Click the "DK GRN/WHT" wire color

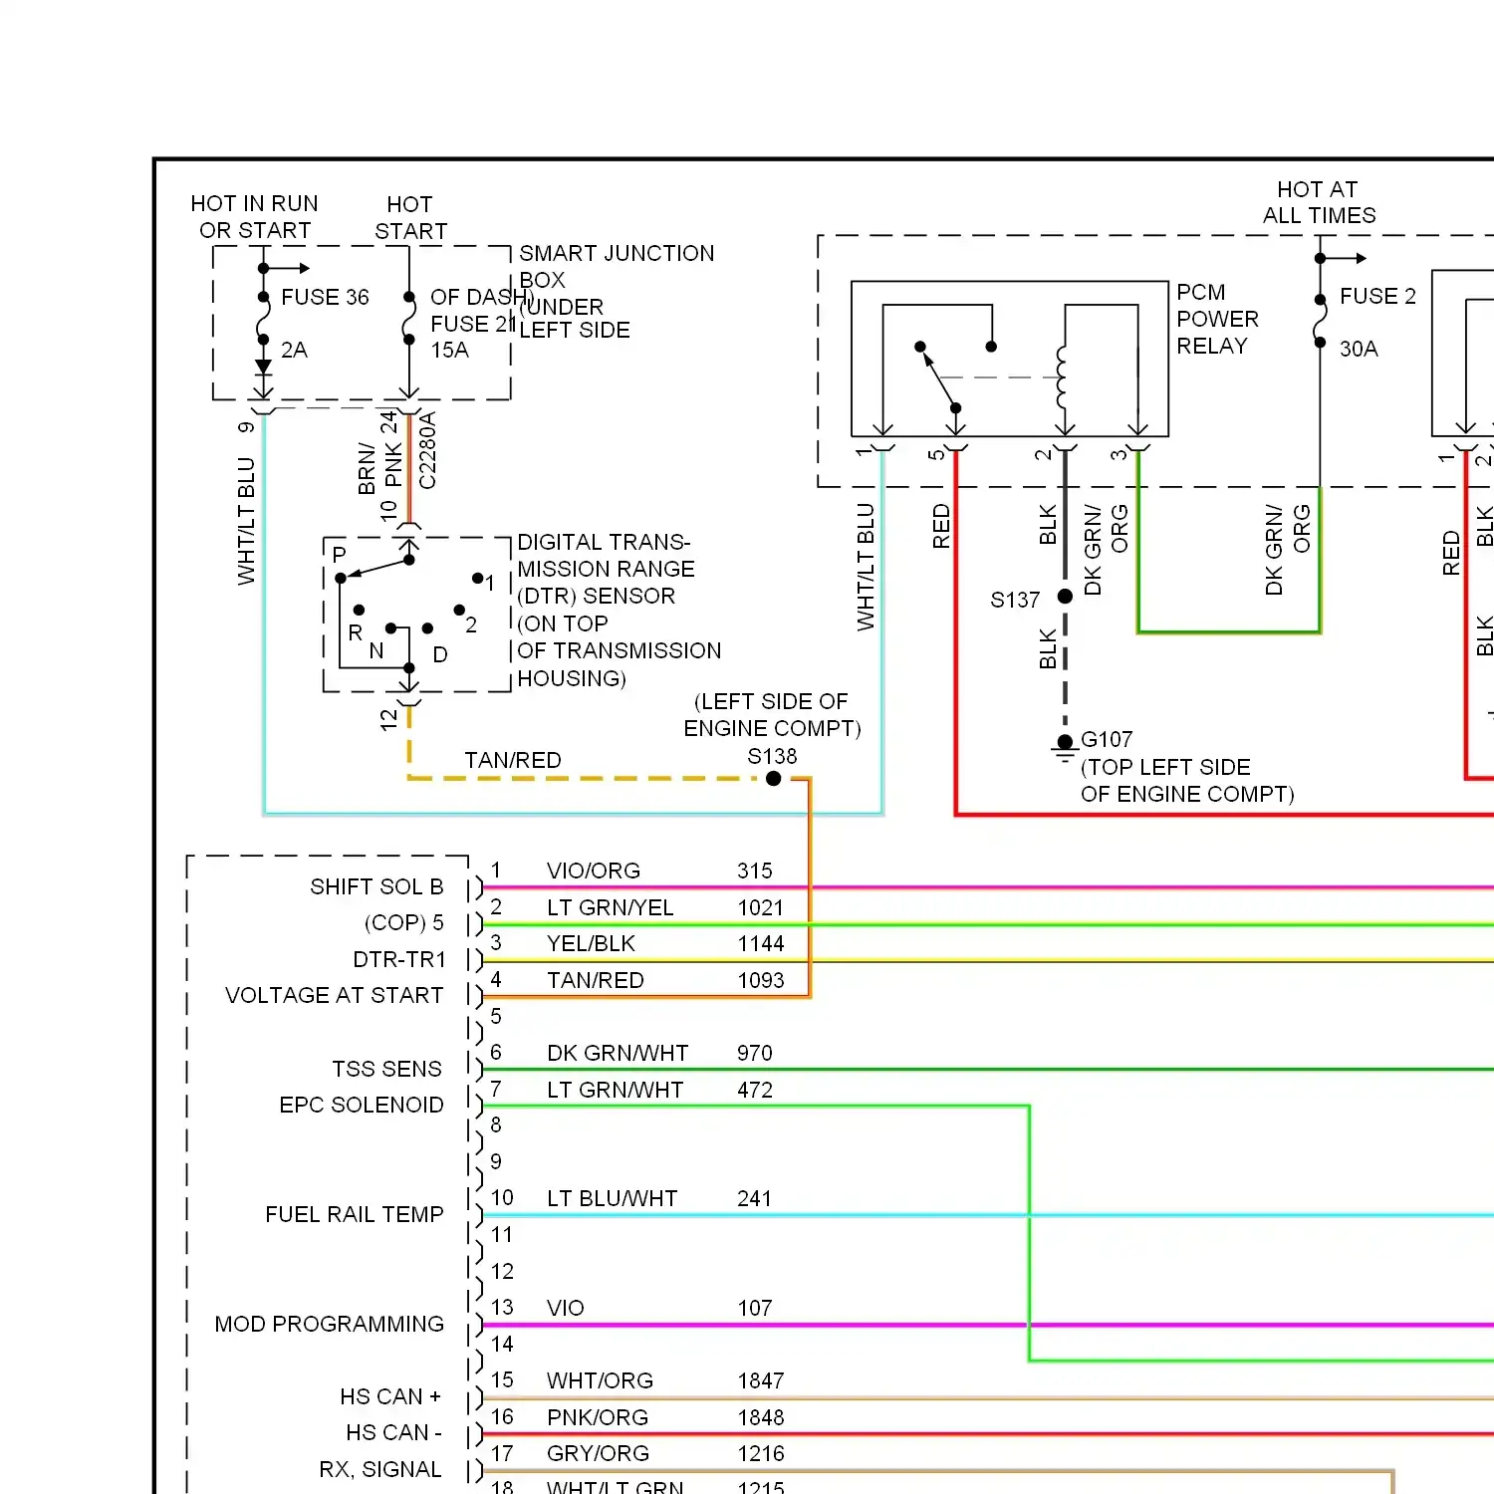pos(618,1053)
